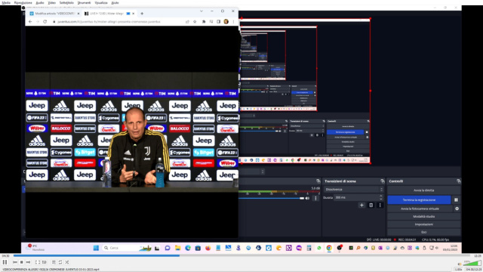Click the 'Durata' 300 ms stepper field
The image size is (483, 272).
point(358,197)
